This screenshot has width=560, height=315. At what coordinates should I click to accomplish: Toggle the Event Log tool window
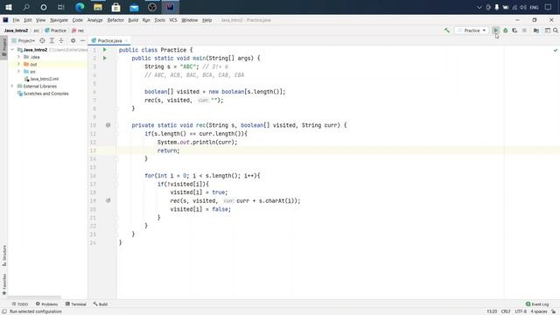[537, 304]
